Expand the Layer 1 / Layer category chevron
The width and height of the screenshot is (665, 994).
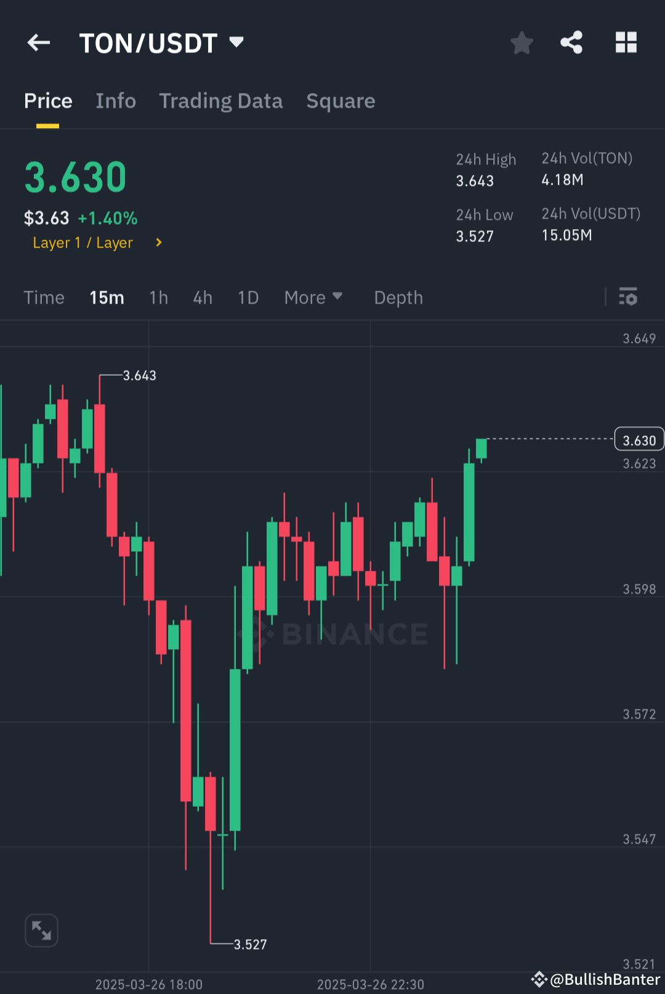click(x=159, y=243)
